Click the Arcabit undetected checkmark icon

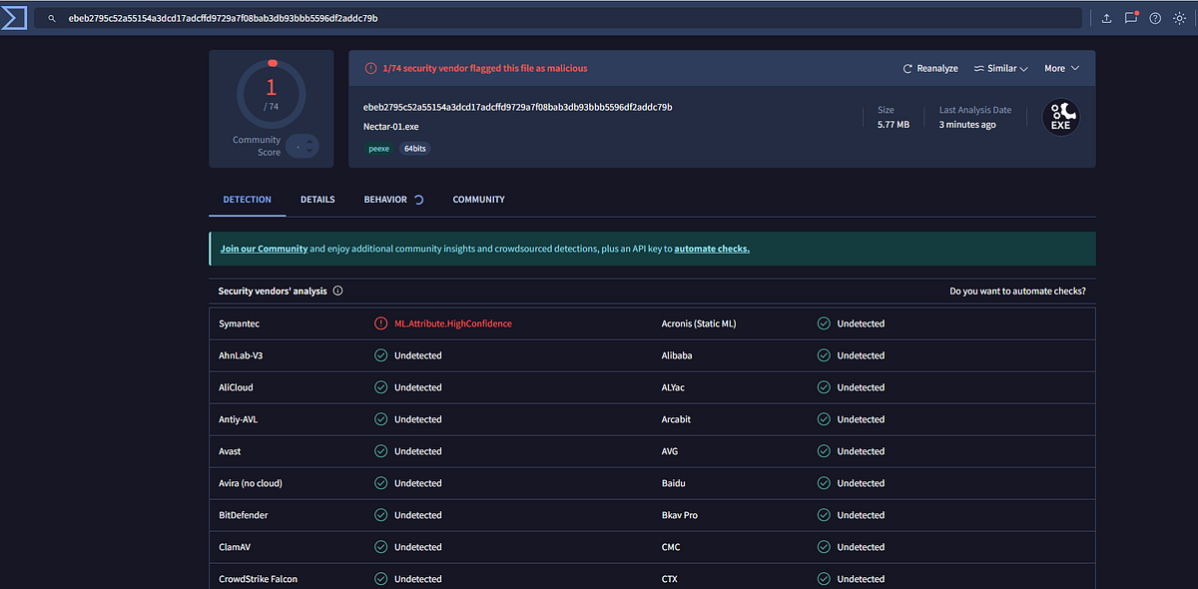(x=824, y=419)
